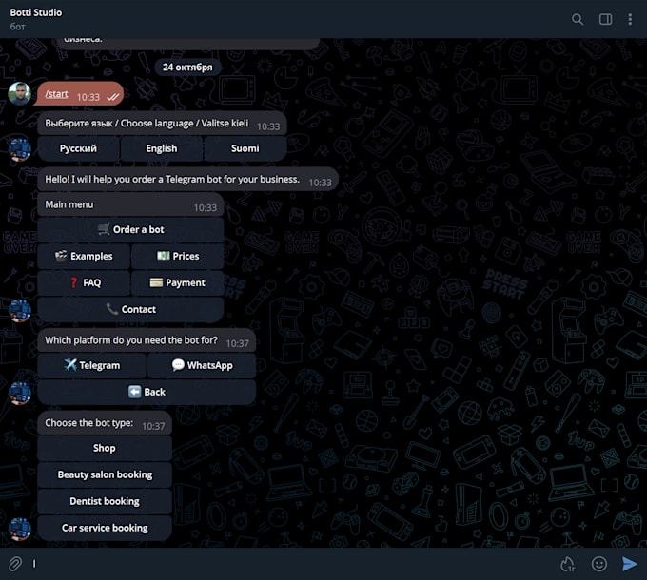The height and width of the screenshot is (580, 647).
Task: Open the Examples menu button
Action: click(84, 256)
